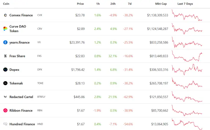The height and width of the screenshot is (130, 210).
Task: Open the Redacted Cartel coin link
Action: tap(21, 97)
